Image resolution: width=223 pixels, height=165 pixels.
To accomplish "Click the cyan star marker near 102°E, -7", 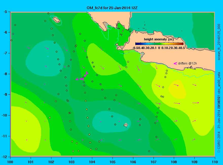I will click(x=48, y=57).
